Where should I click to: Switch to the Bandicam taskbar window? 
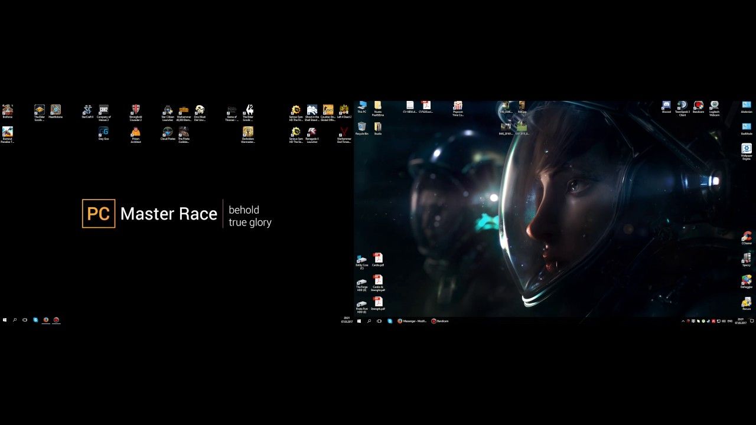(440, 321)
